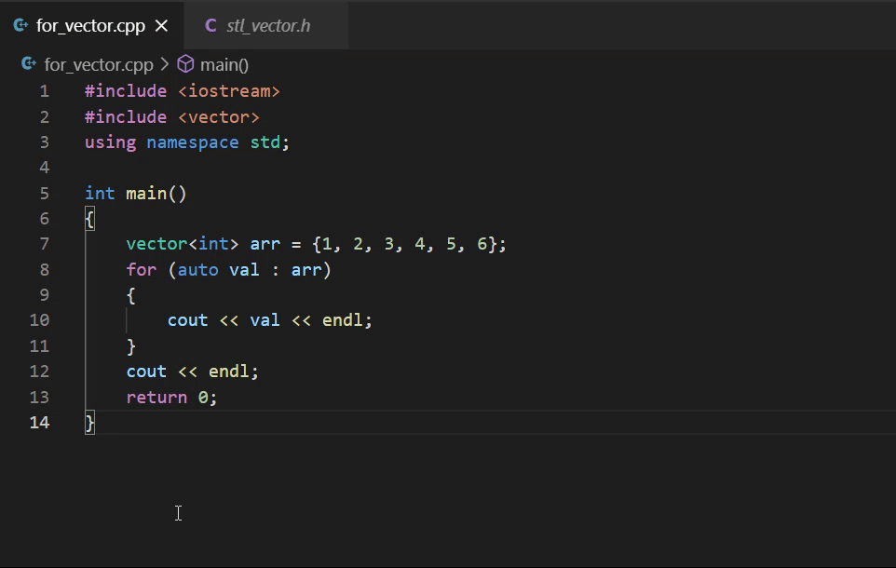This screenshot has height=568, width=896.
Task: Close the for_vector.cpp tab
Action: click(162, 26)
